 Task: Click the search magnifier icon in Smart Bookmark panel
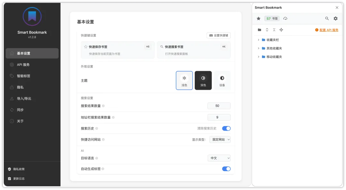click(x=327, y=19)
